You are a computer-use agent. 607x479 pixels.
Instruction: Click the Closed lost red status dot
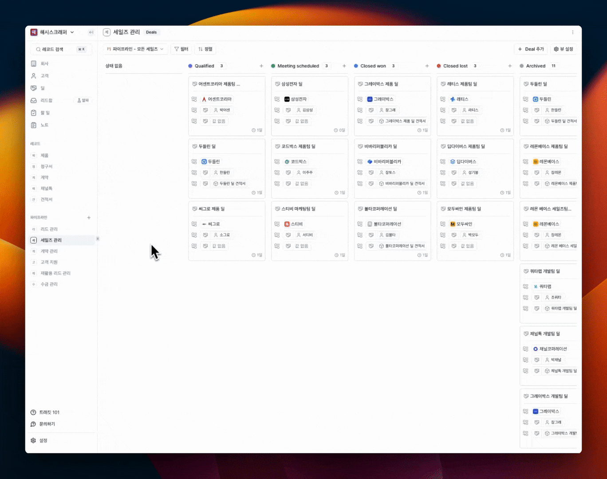click(439, 66)
